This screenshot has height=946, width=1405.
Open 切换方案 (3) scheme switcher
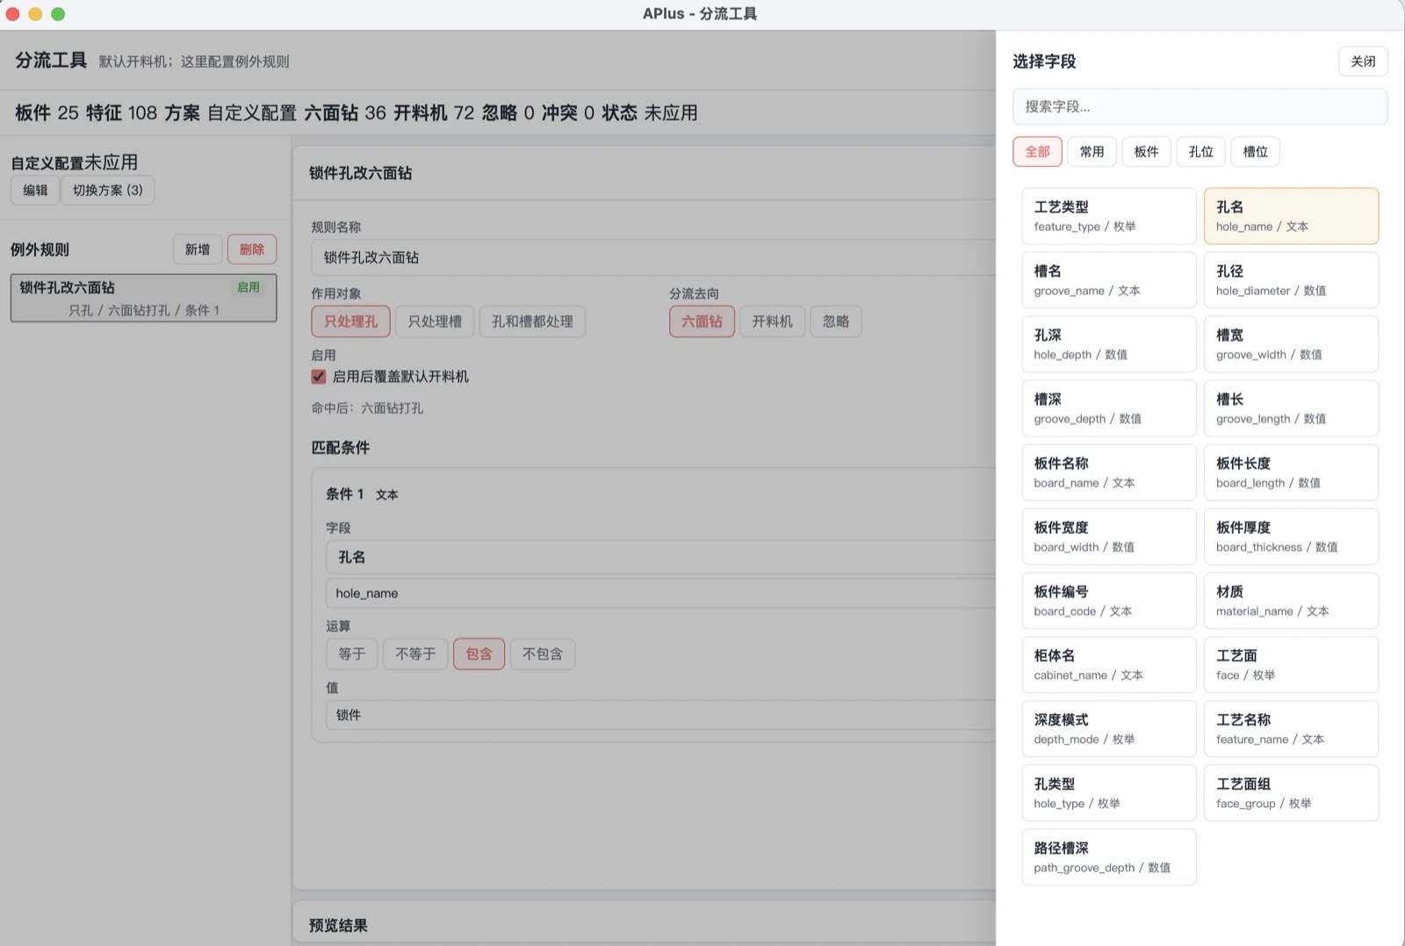coord(107,191)
